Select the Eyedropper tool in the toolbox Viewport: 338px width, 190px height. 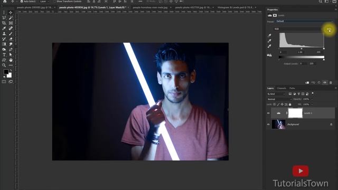4,28
